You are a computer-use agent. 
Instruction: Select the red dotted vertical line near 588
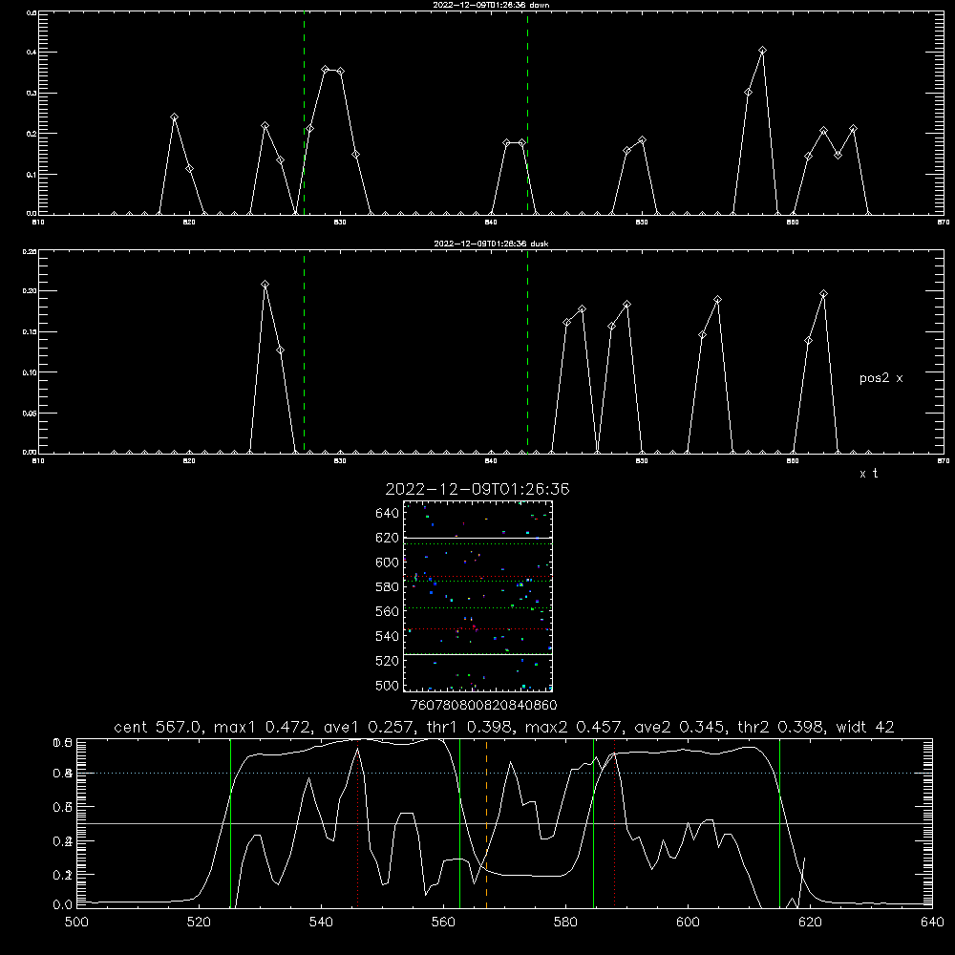(614, 822)
